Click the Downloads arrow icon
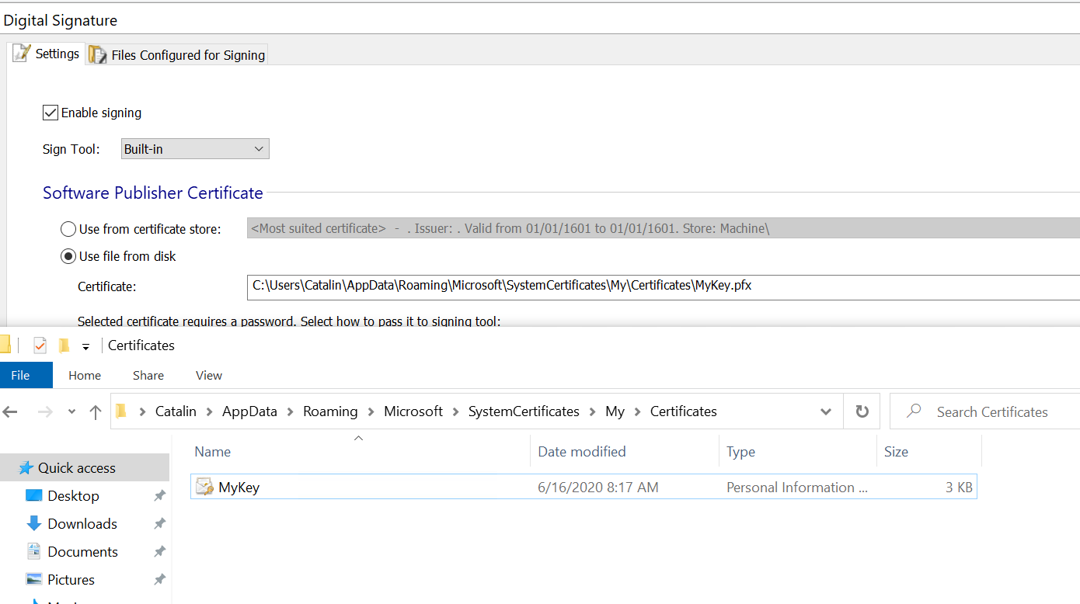The image size is (1080, 604). (33, 523)
